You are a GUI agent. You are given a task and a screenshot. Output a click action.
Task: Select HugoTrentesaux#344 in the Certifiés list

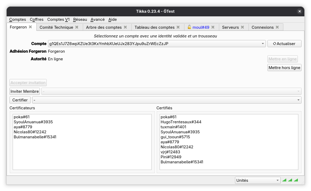tap(181, 122)
